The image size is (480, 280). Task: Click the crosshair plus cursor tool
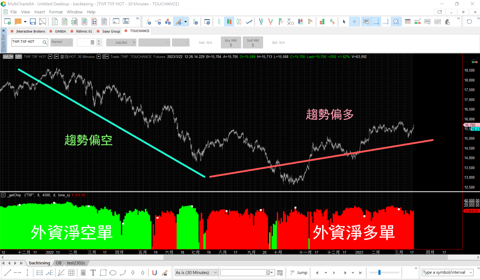click(x=354, y=22)
